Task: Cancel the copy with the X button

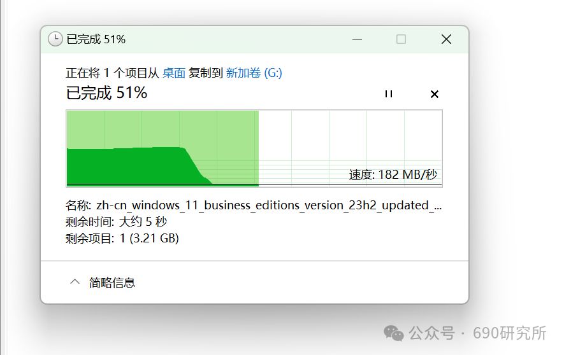Action: point(435,94)
